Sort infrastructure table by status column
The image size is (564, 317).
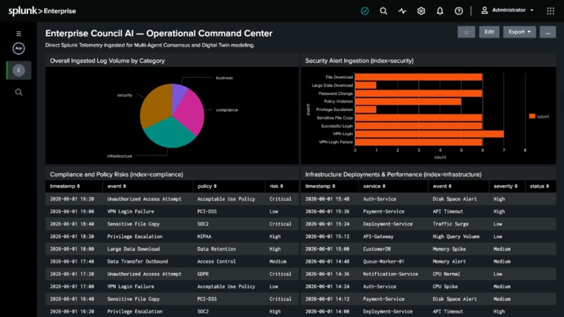(540, 186)
